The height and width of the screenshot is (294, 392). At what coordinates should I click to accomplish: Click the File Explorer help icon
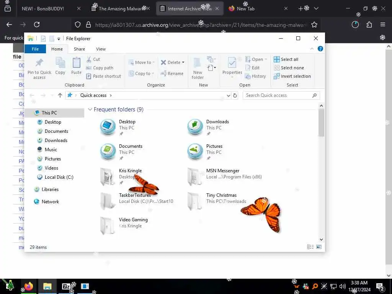tap(320, 49)
